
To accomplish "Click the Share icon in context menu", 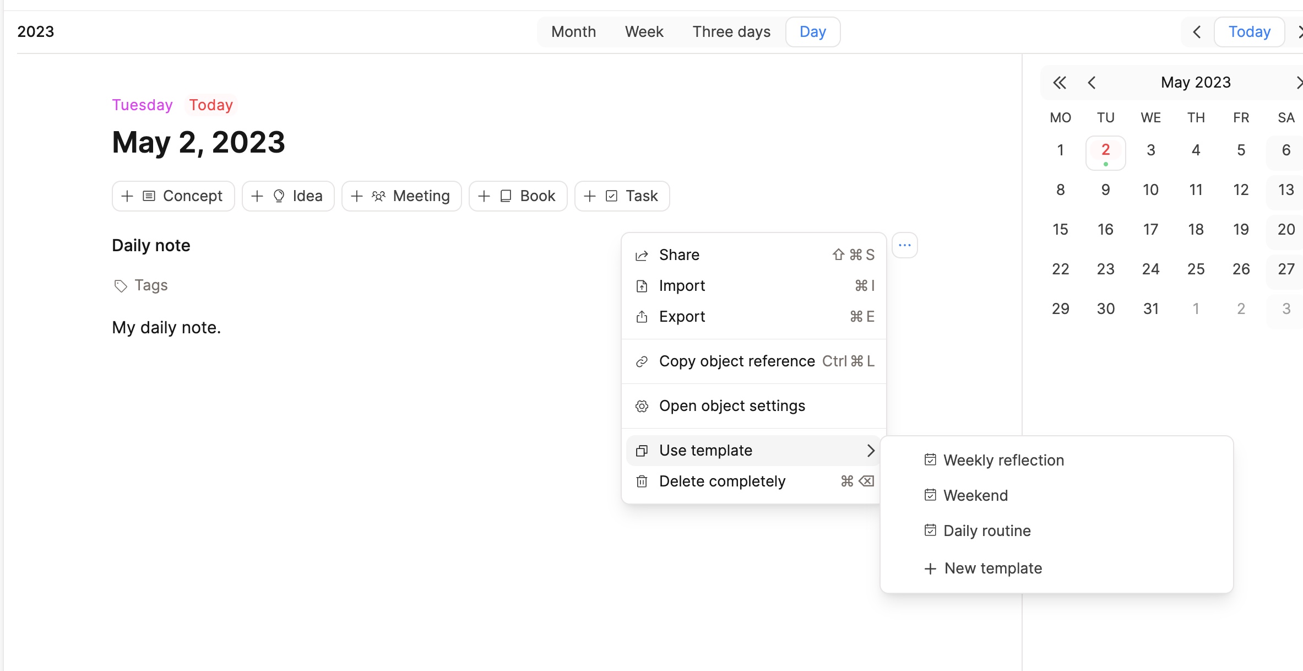I will pos(642,255).
